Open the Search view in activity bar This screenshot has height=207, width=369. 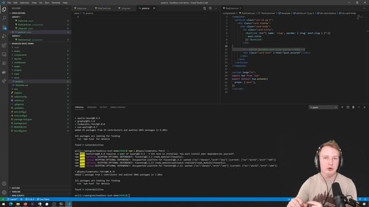coord(4,18)
